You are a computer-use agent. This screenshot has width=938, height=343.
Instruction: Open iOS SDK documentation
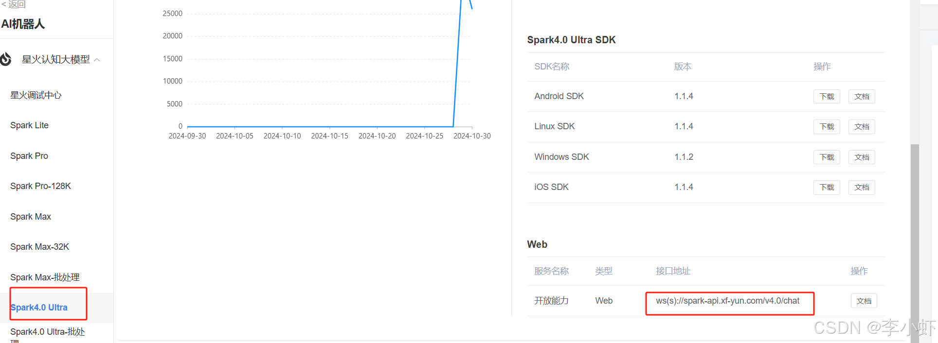click(862, 188)
